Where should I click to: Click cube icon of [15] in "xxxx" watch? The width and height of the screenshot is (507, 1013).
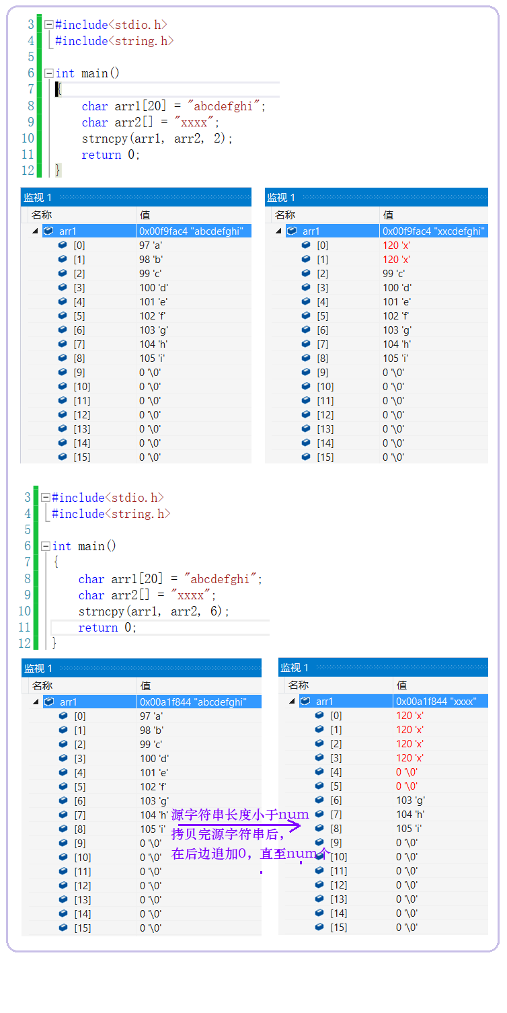point(319,927)
